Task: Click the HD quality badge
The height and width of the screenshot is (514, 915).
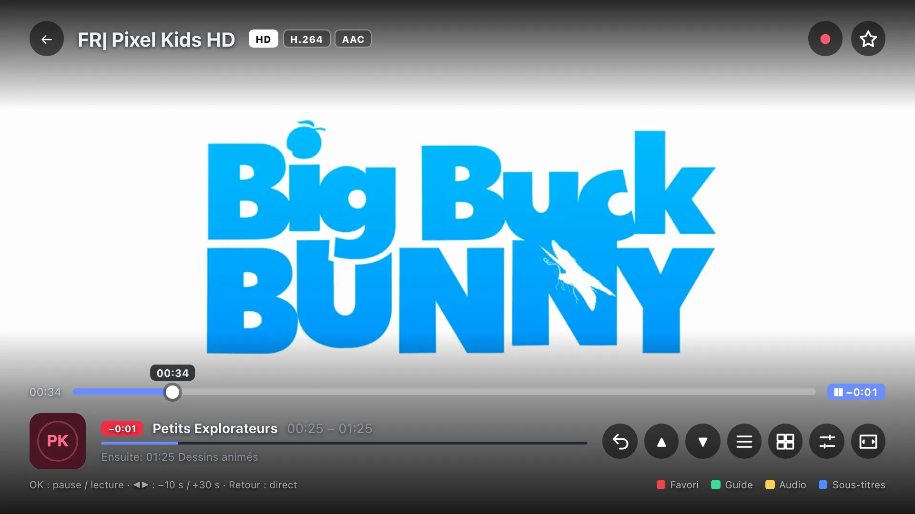Action: [x=263, y=39]
